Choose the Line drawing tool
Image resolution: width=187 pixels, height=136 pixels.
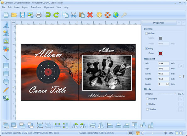pos(6,57)
